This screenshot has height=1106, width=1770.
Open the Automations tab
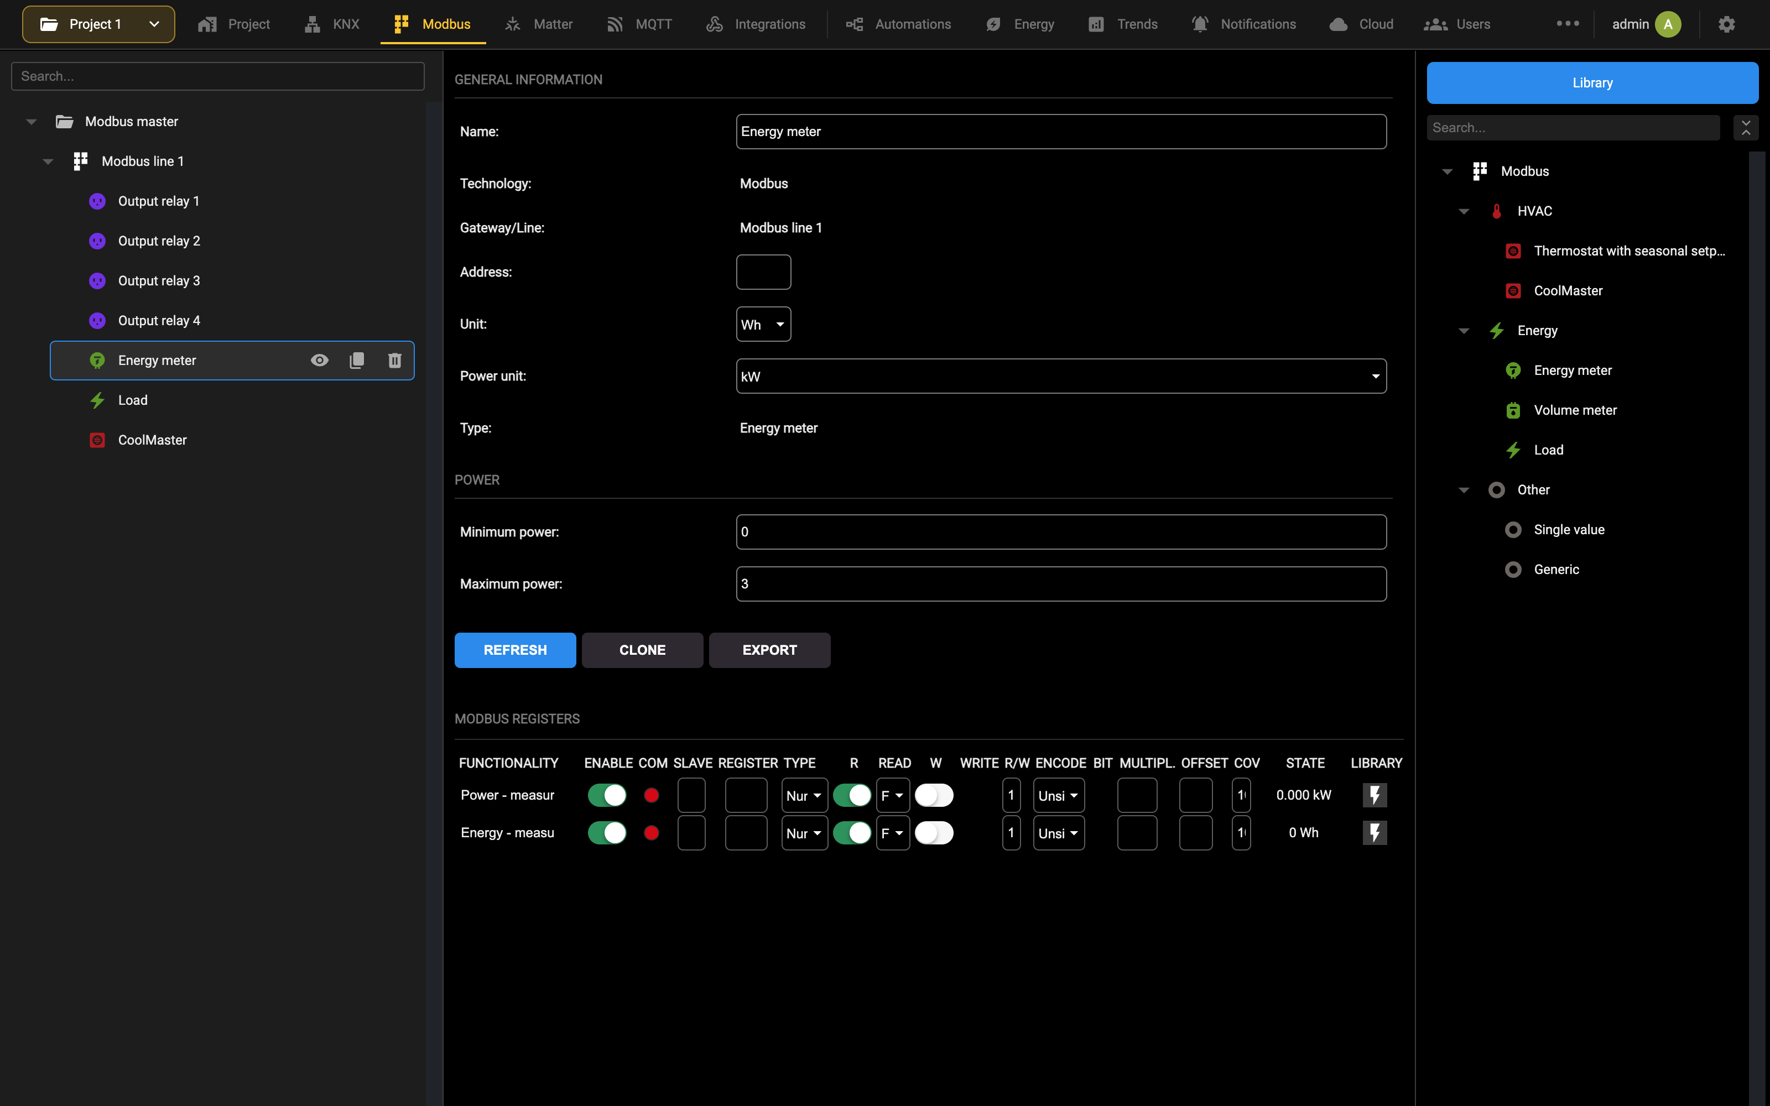[899, 24]
